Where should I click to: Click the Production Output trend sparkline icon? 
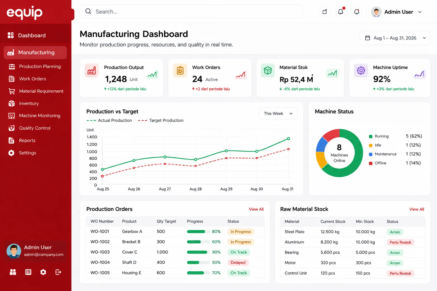pyautogui.click(x=152, y=74)
